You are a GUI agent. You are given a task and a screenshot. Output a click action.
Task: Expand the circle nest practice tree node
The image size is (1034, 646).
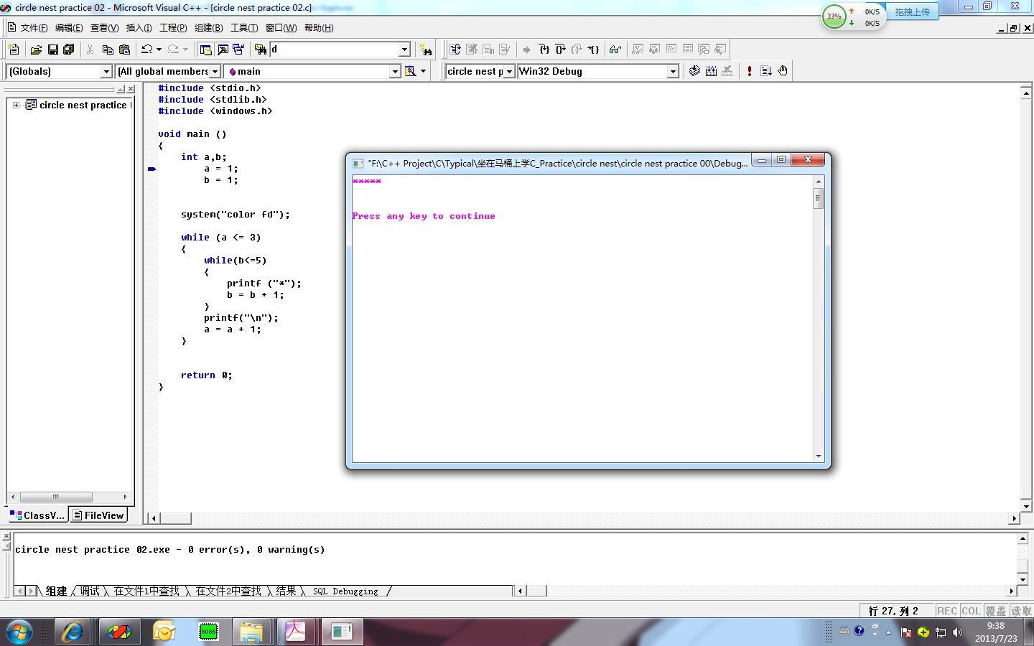tap(16, 105)
